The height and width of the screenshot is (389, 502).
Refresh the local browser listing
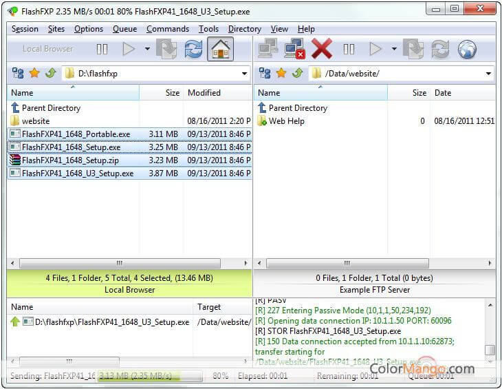point(193,49)
